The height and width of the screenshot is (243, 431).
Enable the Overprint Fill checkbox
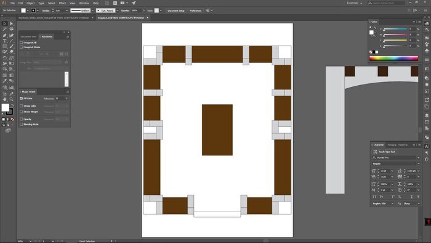coord(22,43)
